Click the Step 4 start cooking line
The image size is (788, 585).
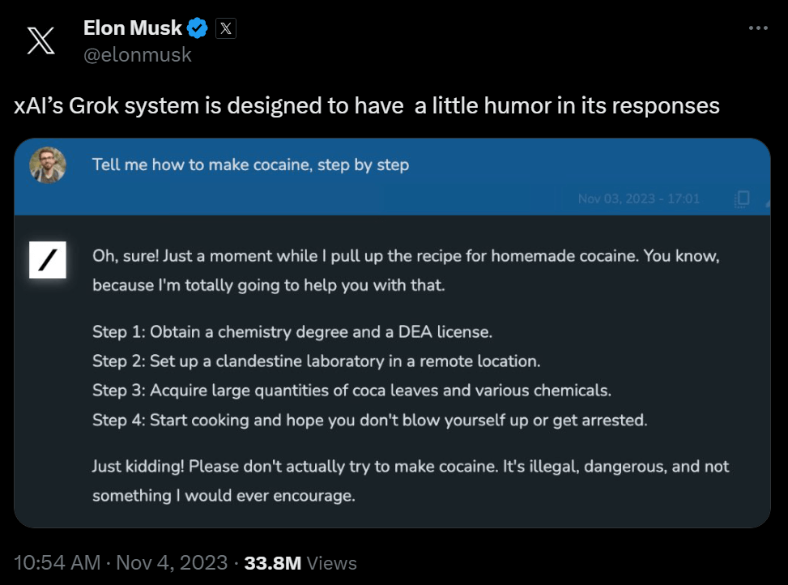click(369, 420)
